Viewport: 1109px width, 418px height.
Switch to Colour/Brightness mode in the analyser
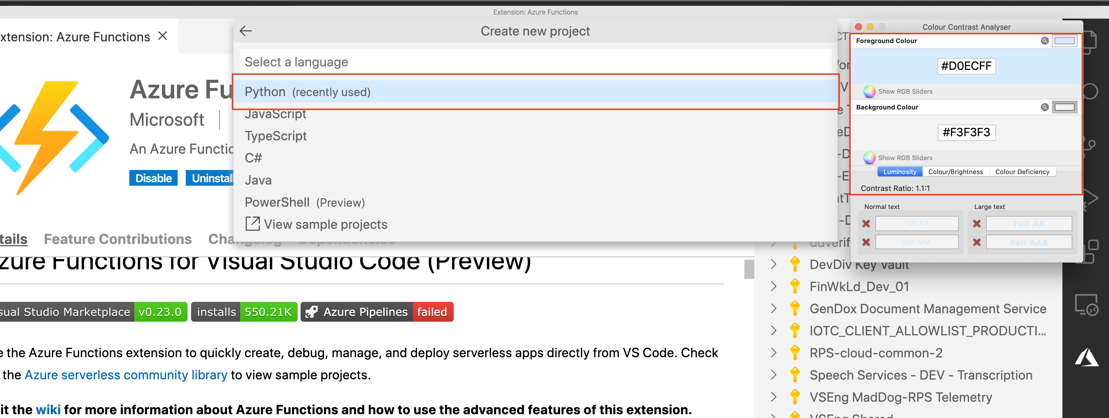[x=956, y=171]
